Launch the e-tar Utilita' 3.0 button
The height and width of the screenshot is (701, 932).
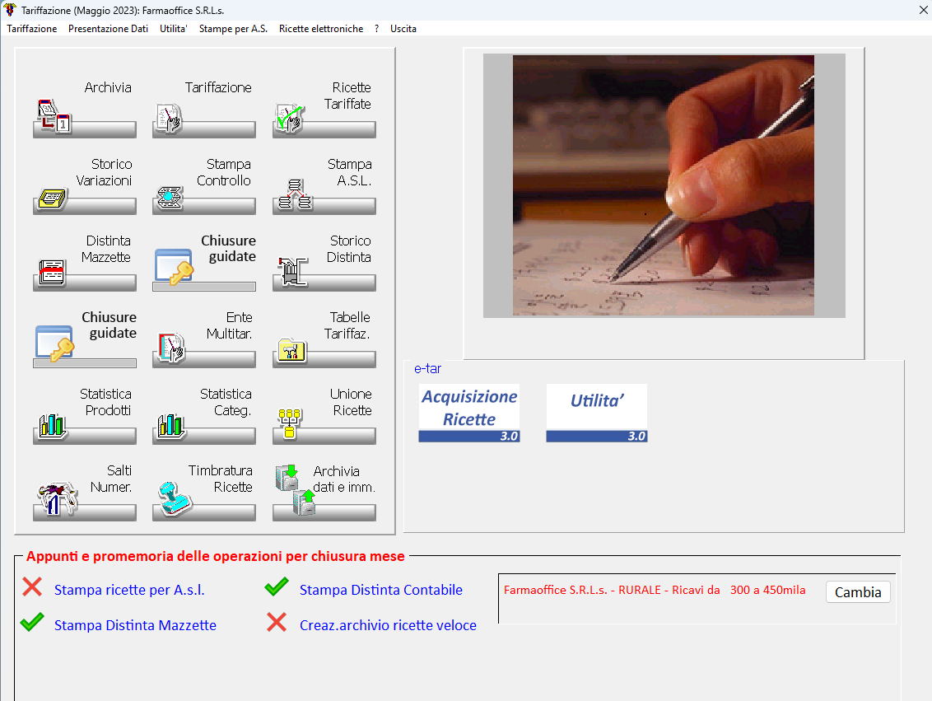pyautogui.click(x=597, y=414)
